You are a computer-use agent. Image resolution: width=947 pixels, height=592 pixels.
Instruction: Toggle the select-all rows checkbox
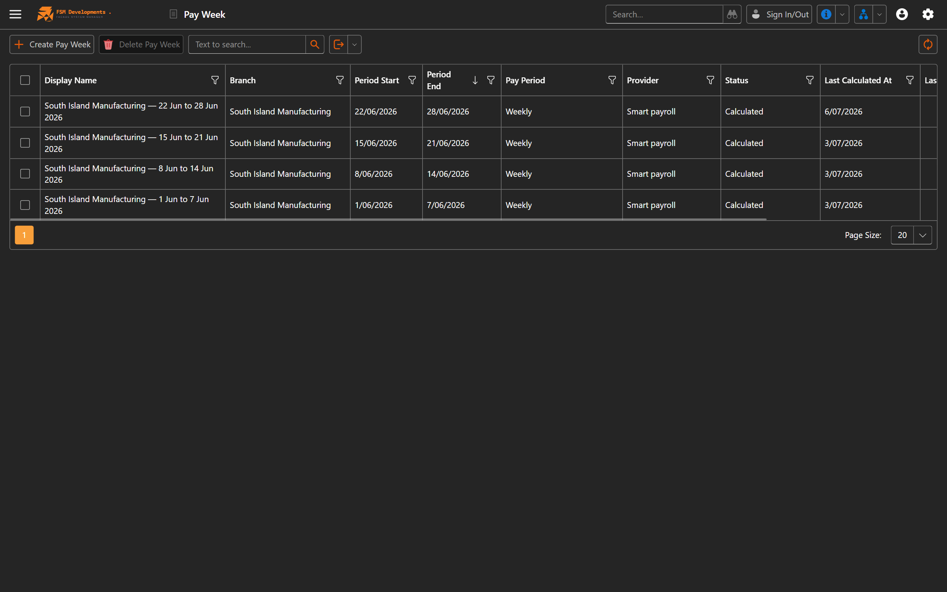(25, 81)
